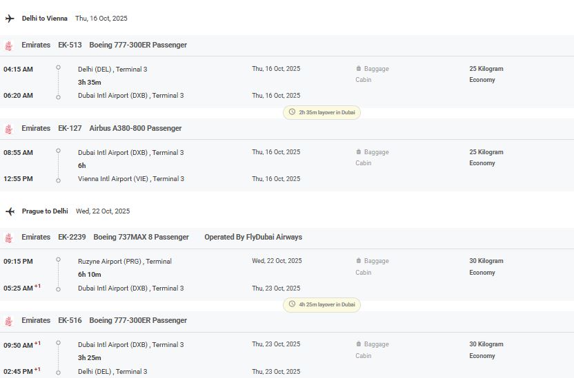Click the 04:15 AM departure time

pyautogui.click(x=19, y=69)
